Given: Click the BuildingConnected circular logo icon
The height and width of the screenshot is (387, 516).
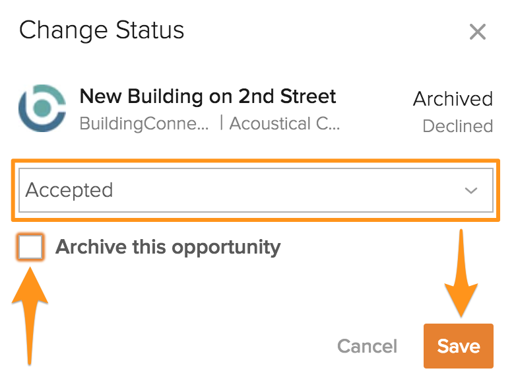Looking at the screenshot, I should (42, 108).
